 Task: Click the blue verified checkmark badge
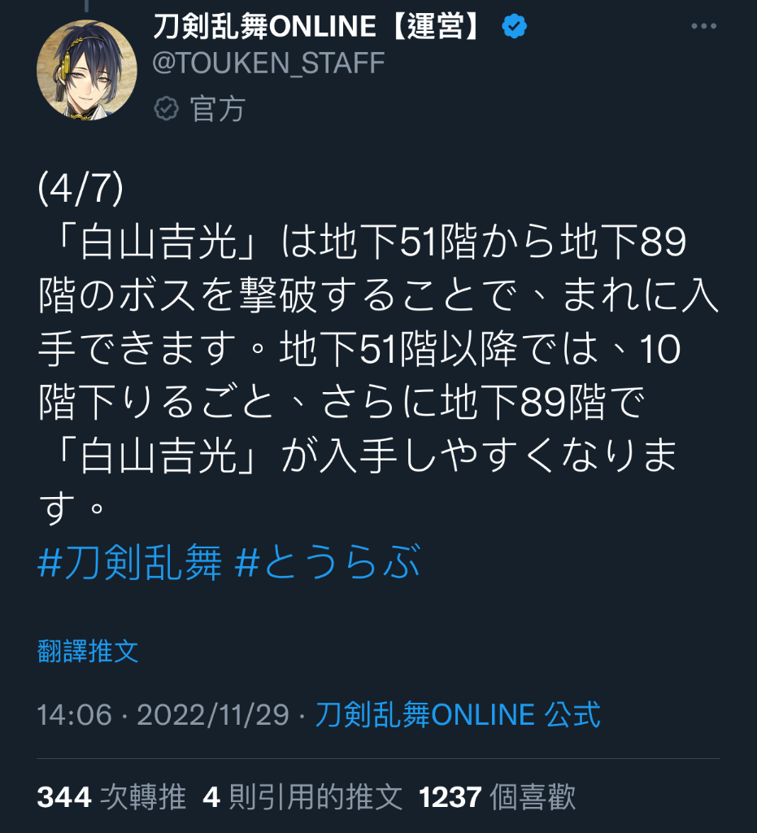coord(514,26)
